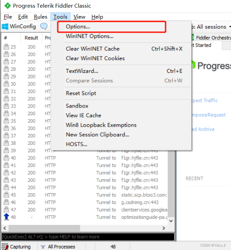
Task: Click the Fiddler app icon in title bar
Action: (x=7, y=6)
